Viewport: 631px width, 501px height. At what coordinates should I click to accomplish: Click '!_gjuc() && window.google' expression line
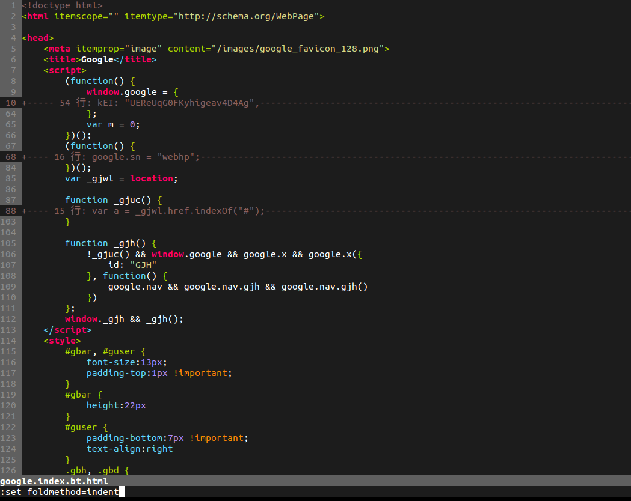224,254
